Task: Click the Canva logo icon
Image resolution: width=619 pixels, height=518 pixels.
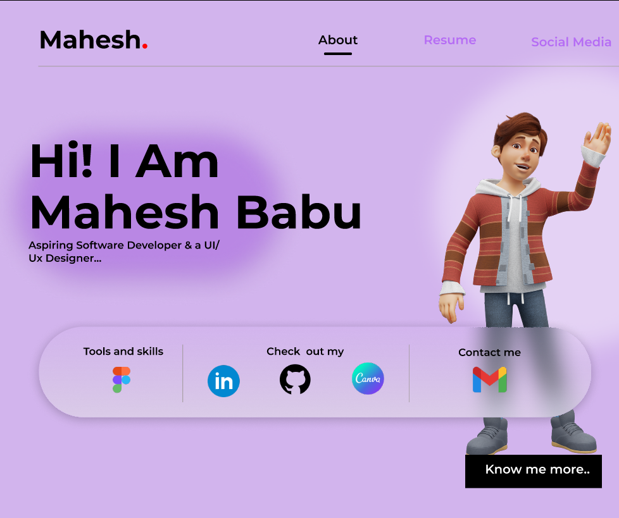Action: pos(368,378)
